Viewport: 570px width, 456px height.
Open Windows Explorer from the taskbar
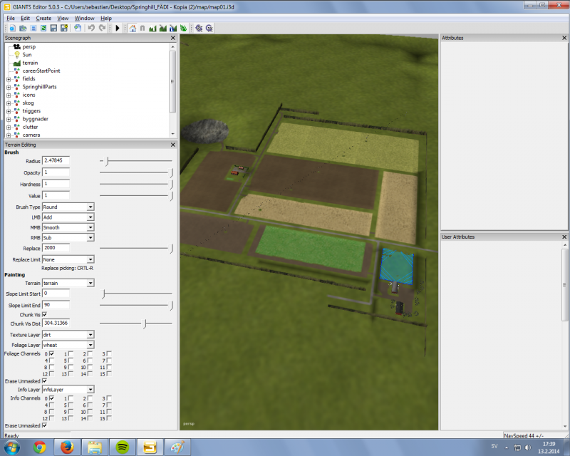(95, 447)
